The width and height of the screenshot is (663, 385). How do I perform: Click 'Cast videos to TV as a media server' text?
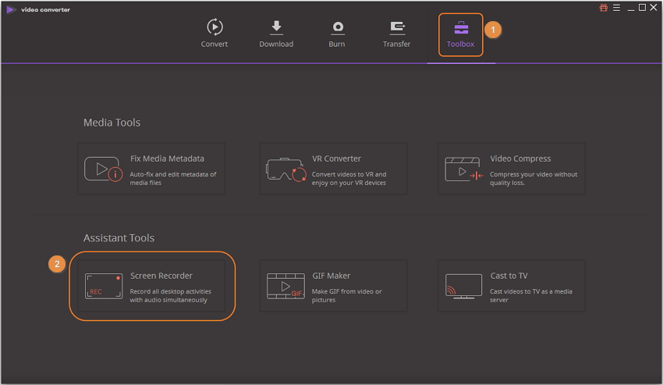click(x=531, y=296)
